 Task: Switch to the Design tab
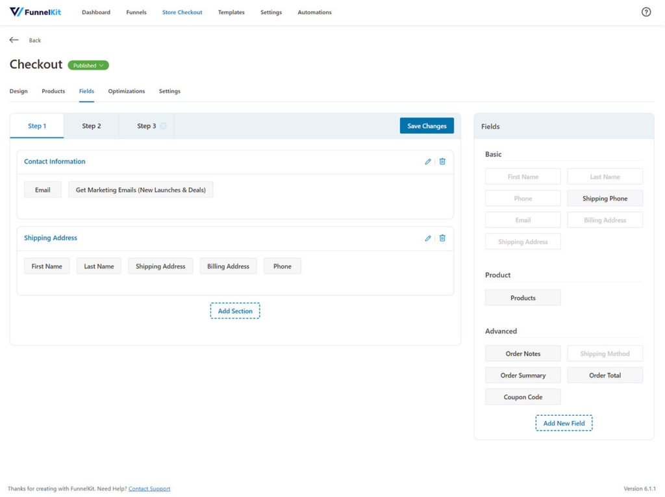click(x=19, y=91)
